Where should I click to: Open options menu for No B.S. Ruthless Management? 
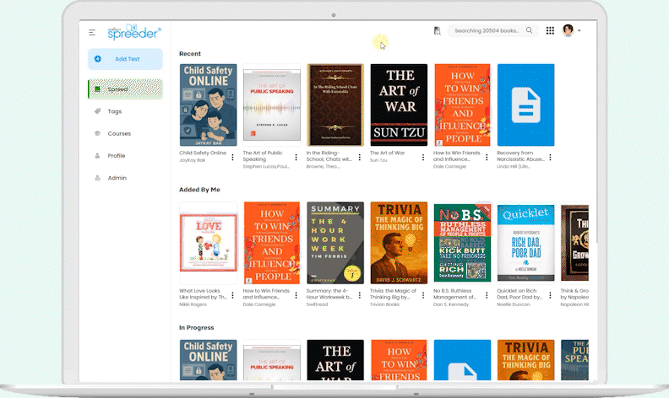[487, 295]
